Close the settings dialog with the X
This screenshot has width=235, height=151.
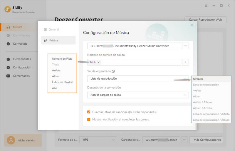coord(192,25)
